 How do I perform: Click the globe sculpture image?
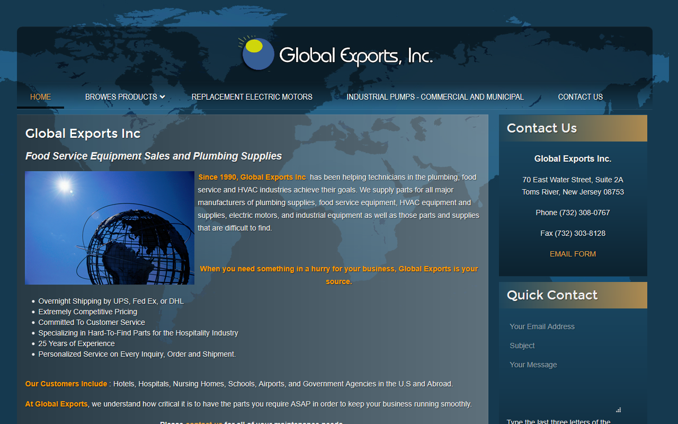click(x=110, y=228)
